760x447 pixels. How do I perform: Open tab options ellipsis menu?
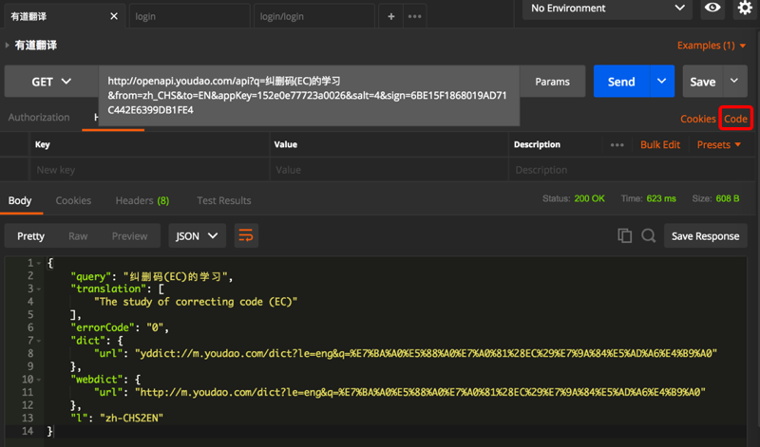pyautogui.click(x=414, y=16)
